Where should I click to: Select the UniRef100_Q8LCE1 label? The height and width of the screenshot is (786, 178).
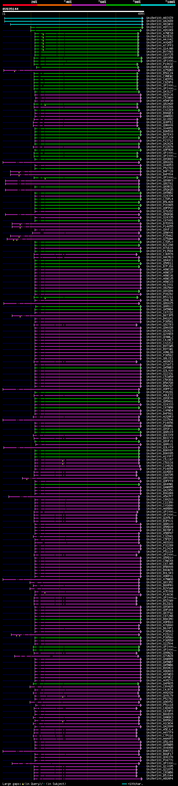tap(160, 359)
